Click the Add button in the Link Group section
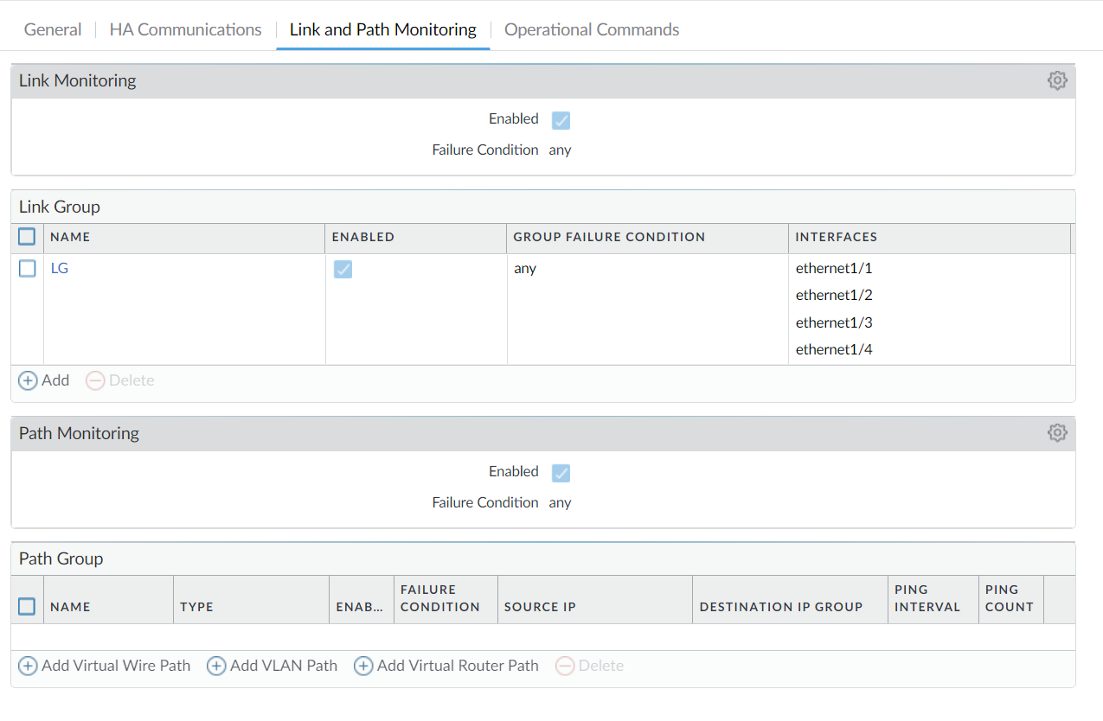 pyautogui.click(x=43, y=380)
